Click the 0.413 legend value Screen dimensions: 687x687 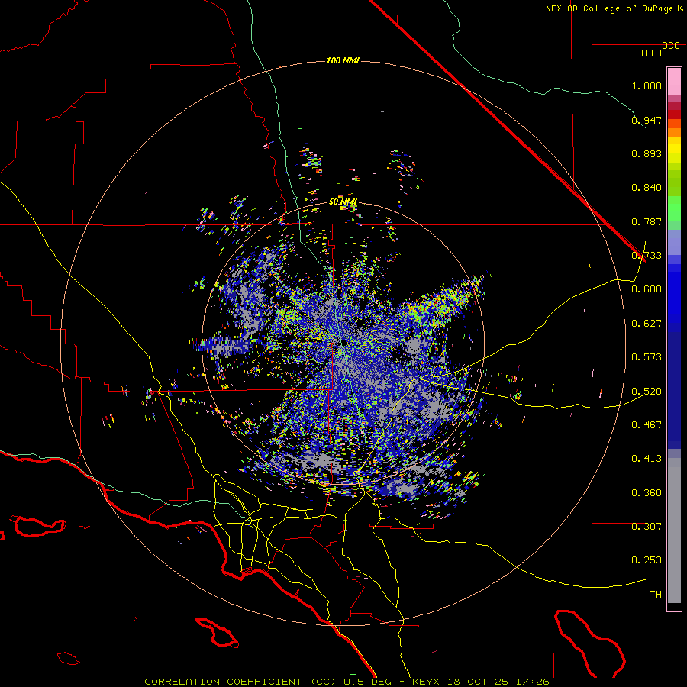coord(647,459)
